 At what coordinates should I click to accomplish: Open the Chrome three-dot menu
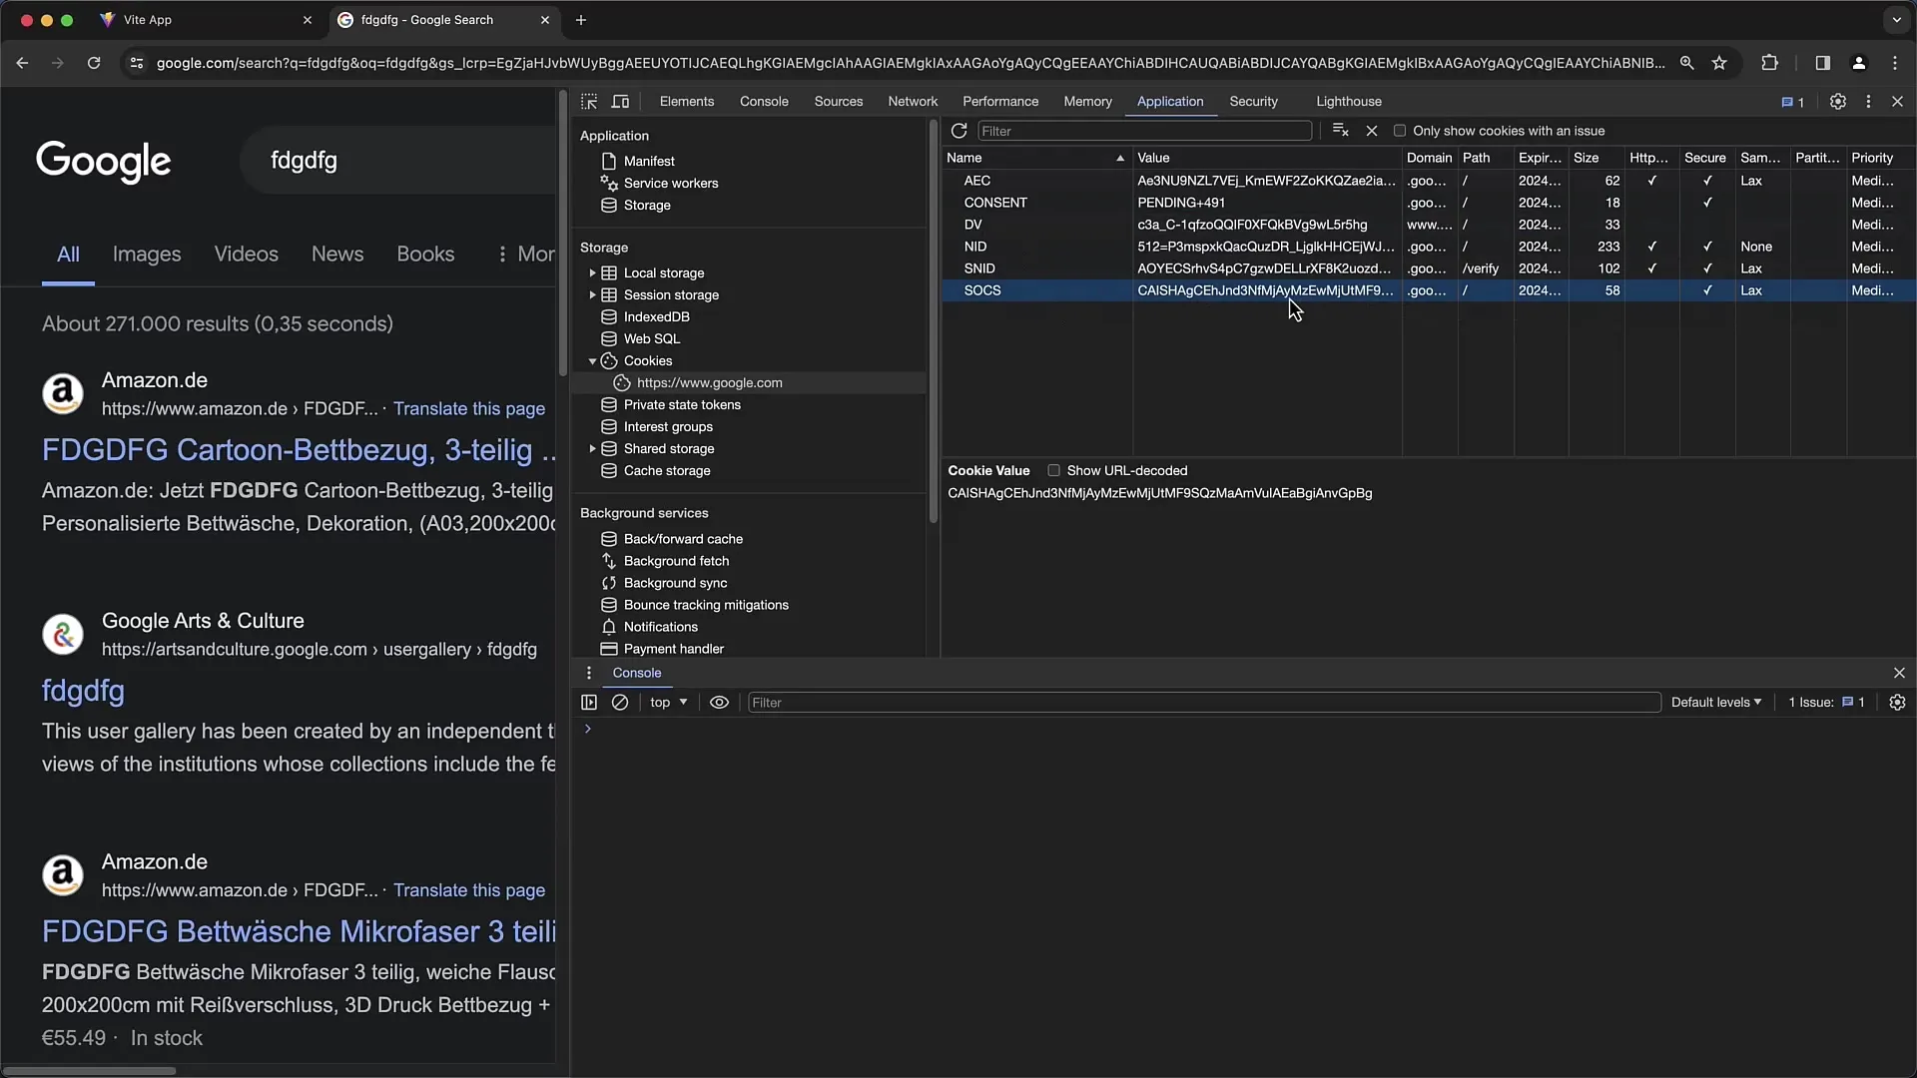coord(1895,63)
